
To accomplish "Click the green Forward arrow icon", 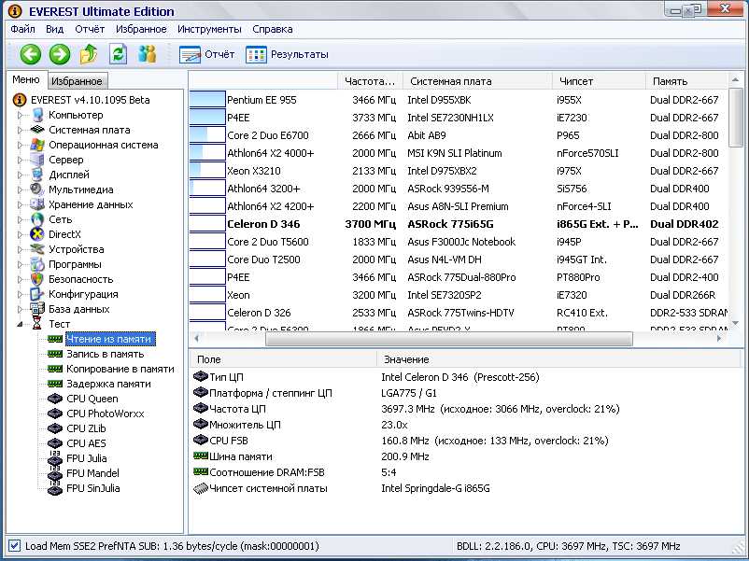I will tap(60, 54).
